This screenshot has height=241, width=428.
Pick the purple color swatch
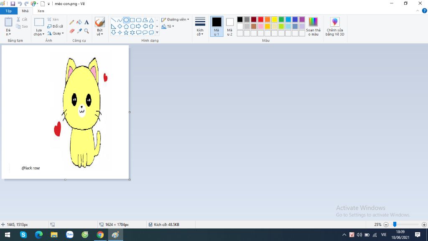(x=302, y=19)
